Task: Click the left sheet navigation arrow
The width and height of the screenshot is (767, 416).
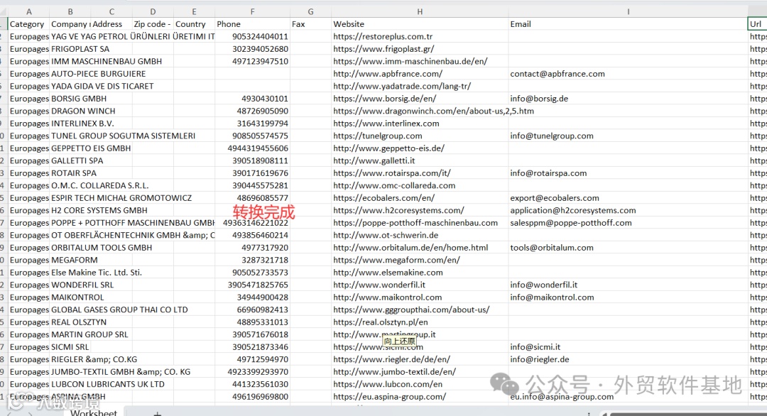Action: click(10, 413)
